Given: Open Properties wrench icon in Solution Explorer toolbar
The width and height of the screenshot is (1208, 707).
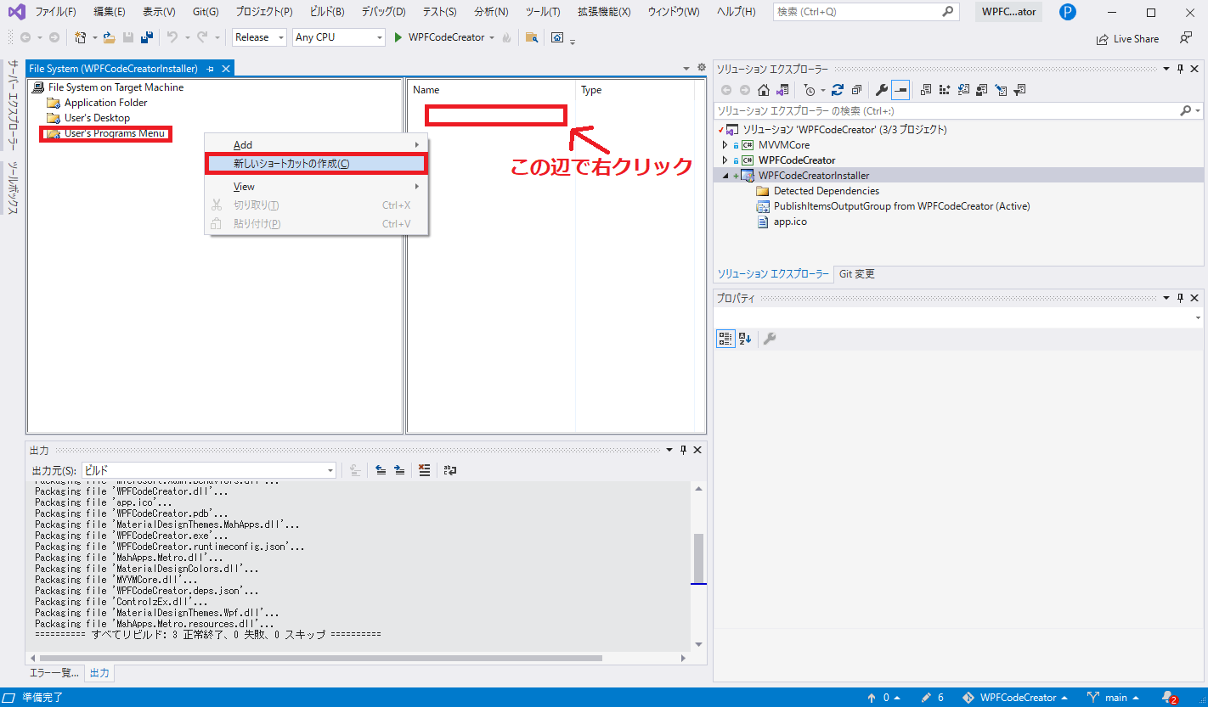Looking at the screenshot, I should coord(881,90).
